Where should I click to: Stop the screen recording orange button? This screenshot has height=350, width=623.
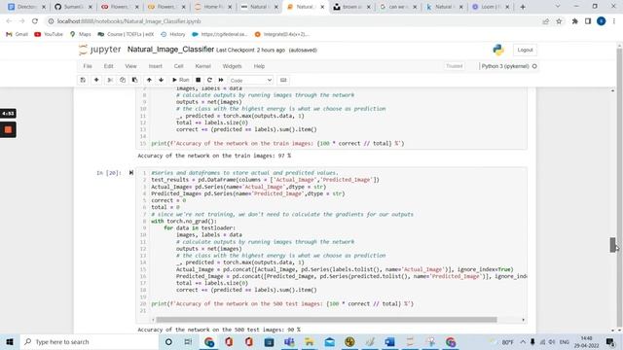(8, 129)
